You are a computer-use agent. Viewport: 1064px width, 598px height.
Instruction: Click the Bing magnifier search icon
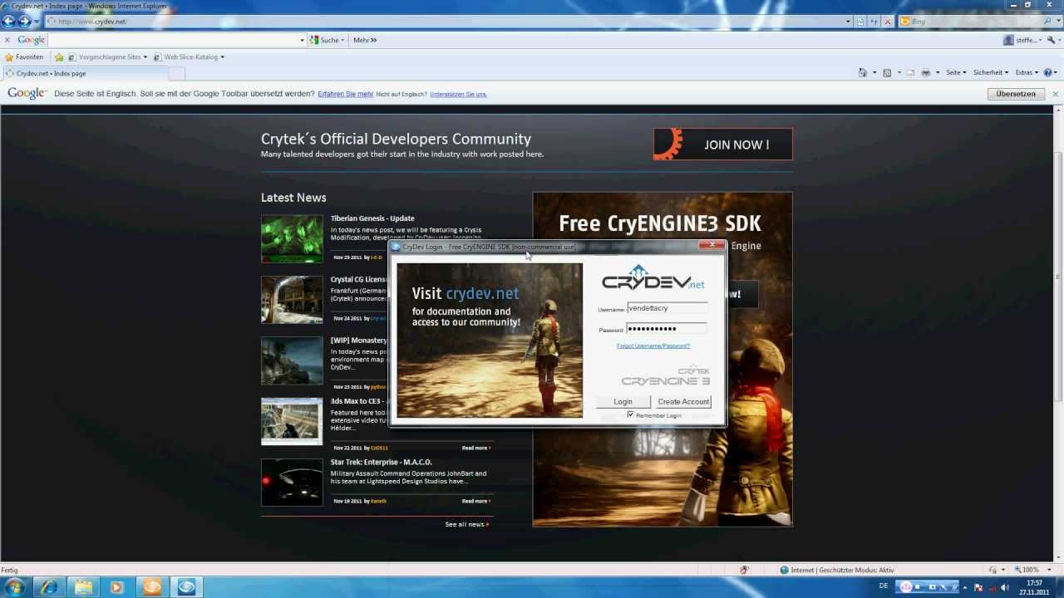[1046, 22]
